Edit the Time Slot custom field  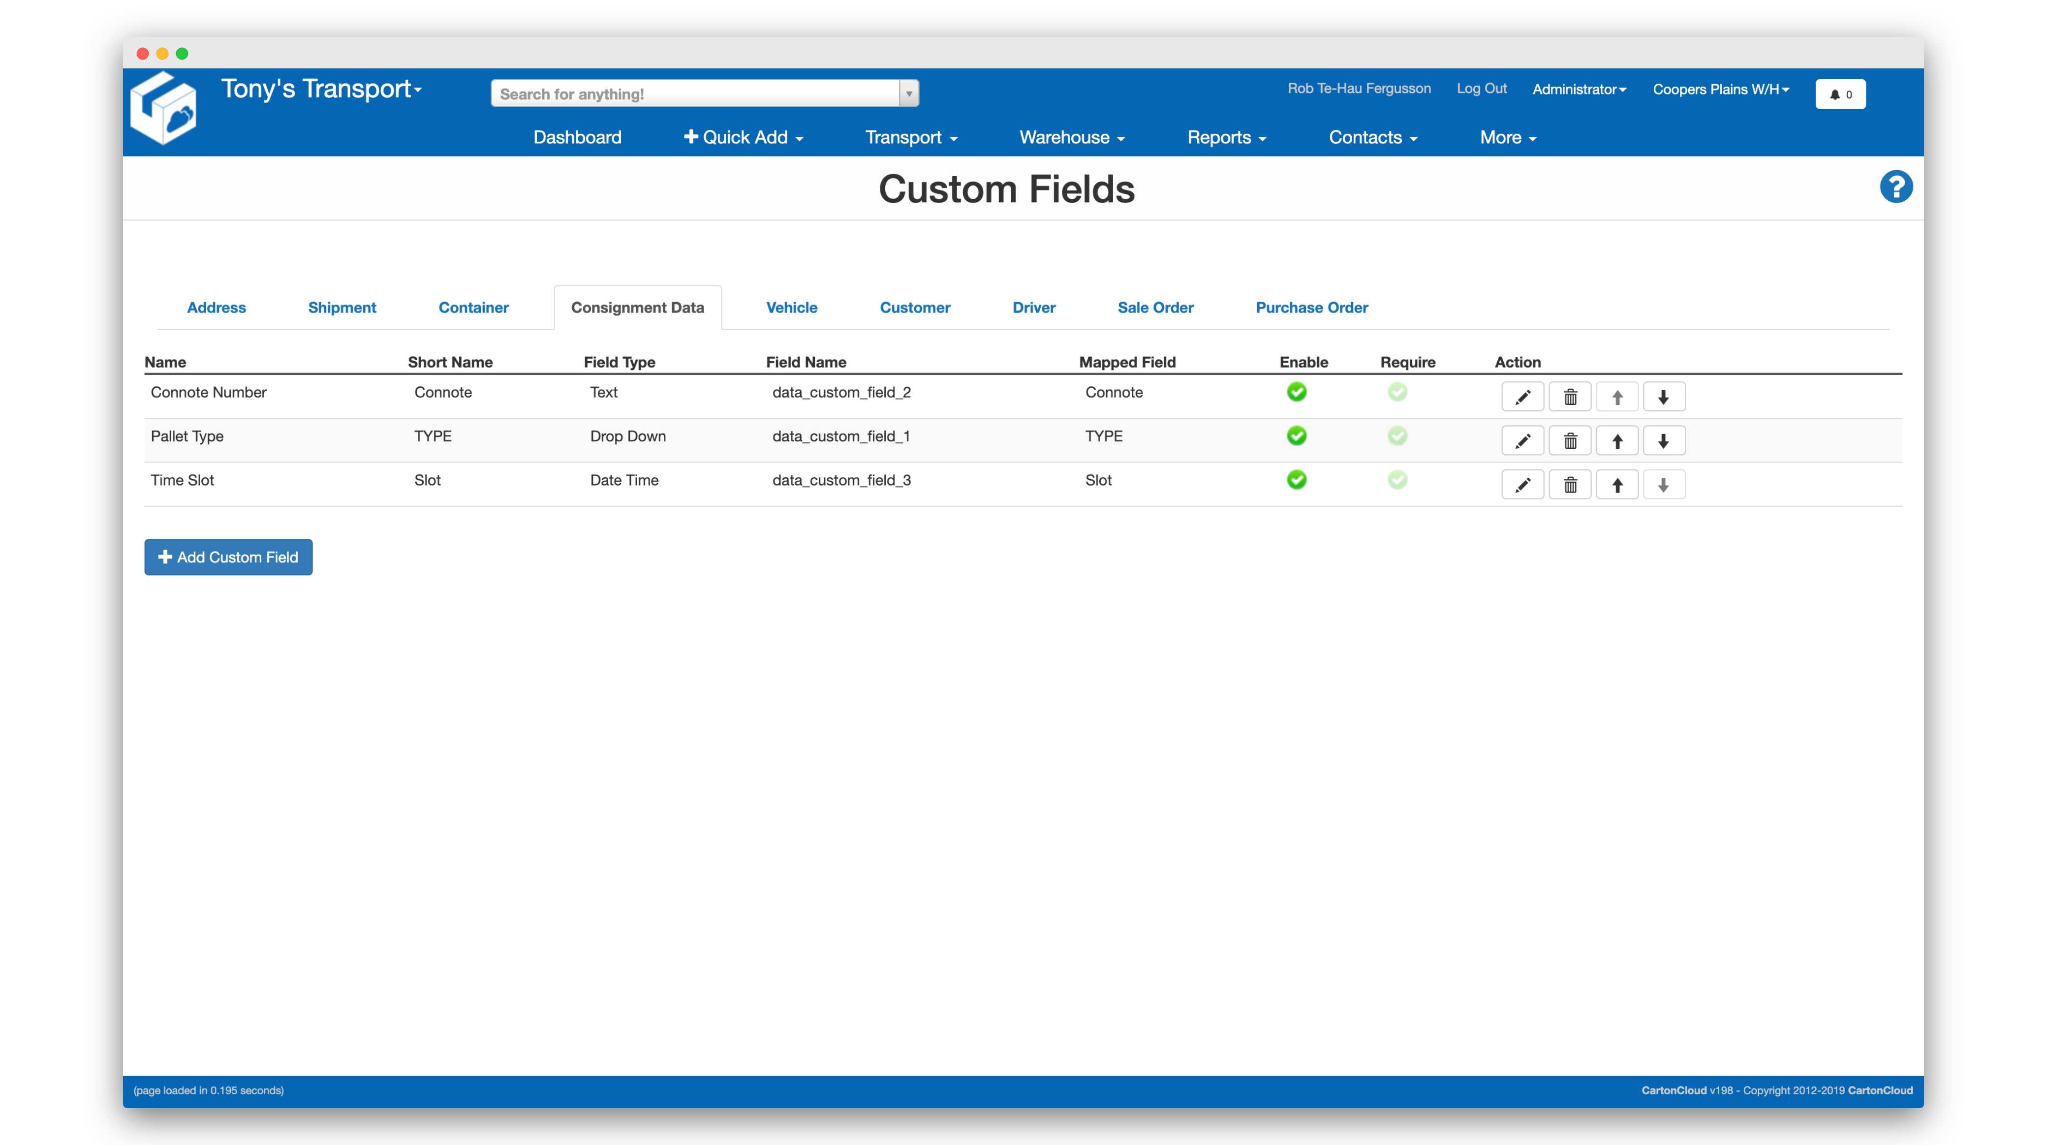click(x=1522, y=484)
